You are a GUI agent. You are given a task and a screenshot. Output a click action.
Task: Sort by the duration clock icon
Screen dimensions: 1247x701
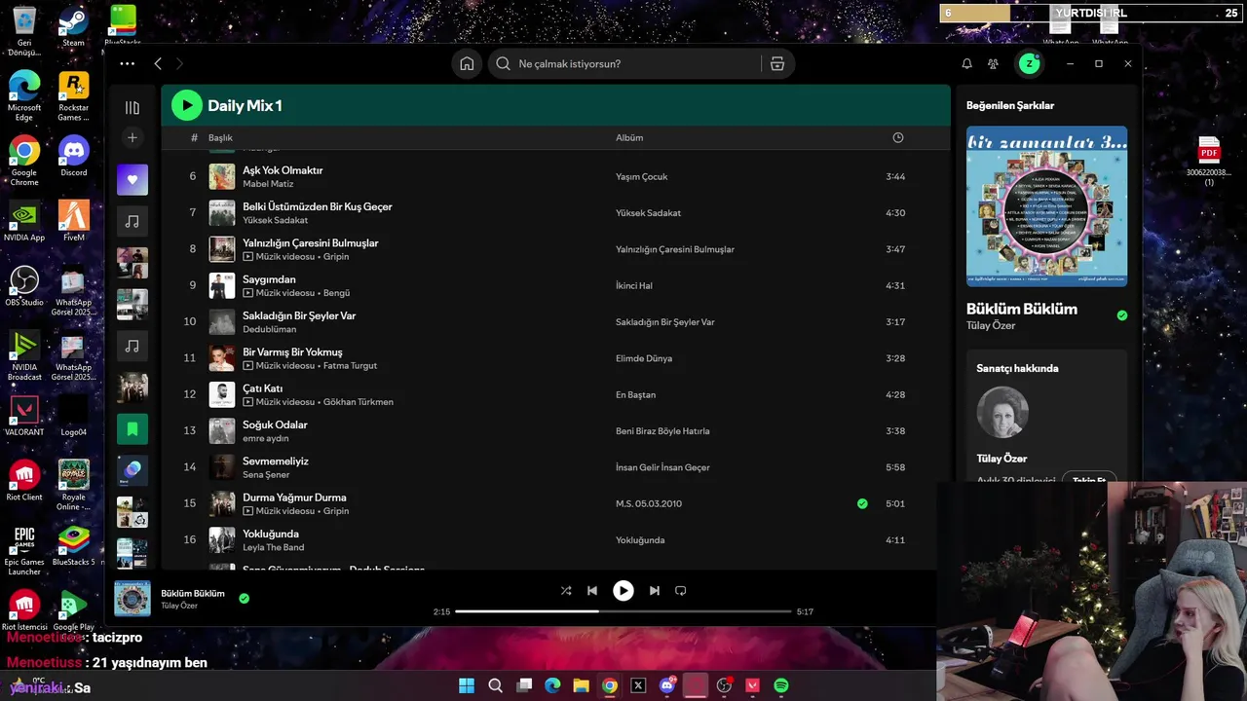pos(898,137)
